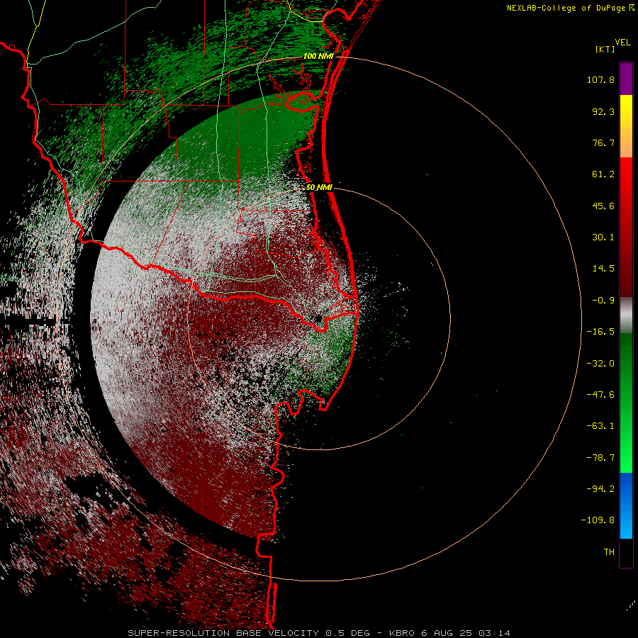
Task: Click the yellow segment of the color bar
Action: click(626, 111)
